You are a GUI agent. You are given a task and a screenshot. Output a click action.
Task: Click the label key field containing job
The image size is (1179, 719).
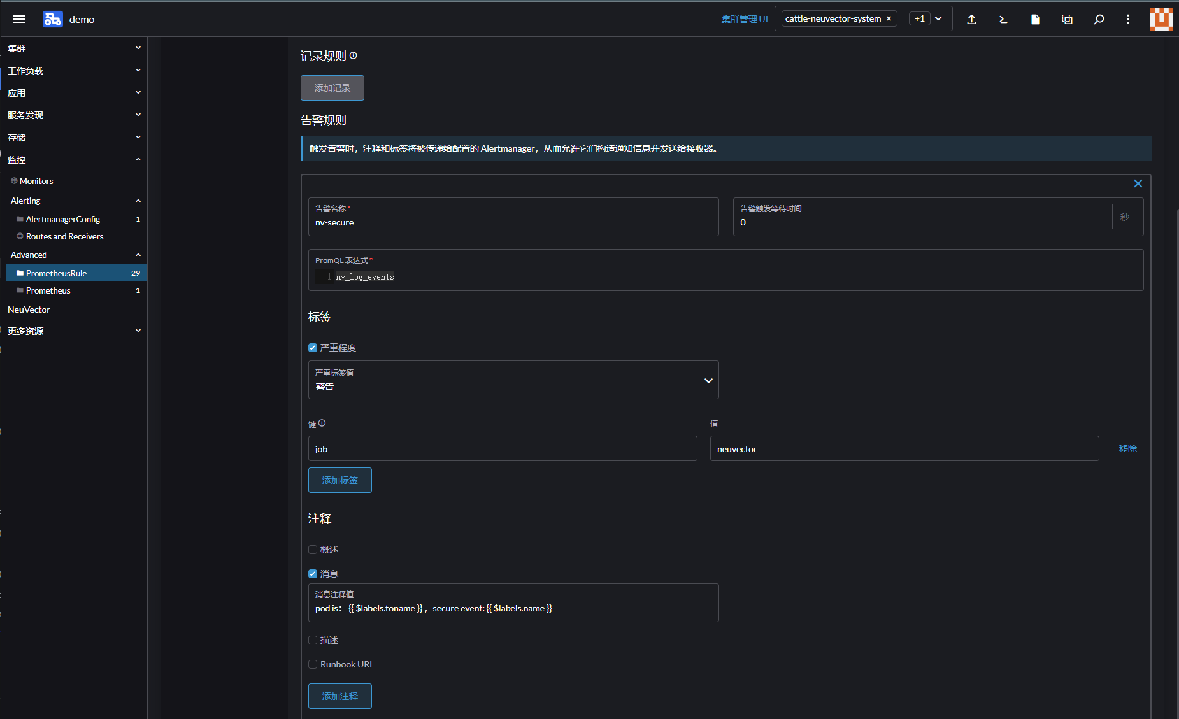tap(503, 448)
